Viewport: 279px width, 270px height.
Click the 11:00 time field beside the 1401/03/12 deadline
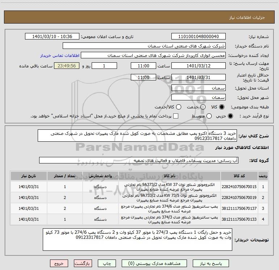tap(143, 66)
